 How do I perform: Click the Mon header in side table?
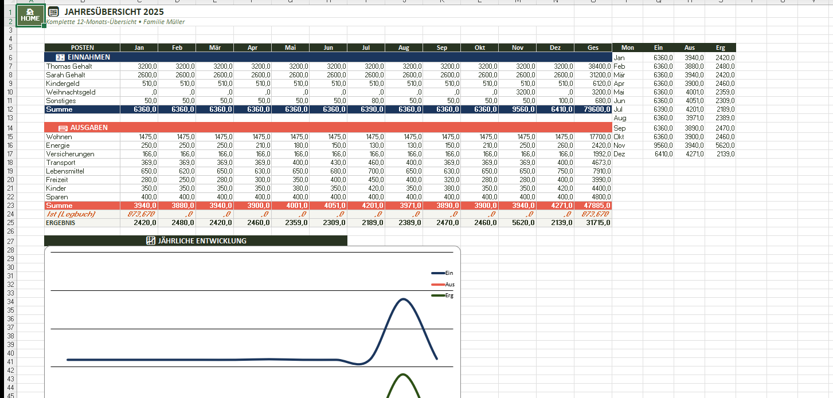pos(627,48)
